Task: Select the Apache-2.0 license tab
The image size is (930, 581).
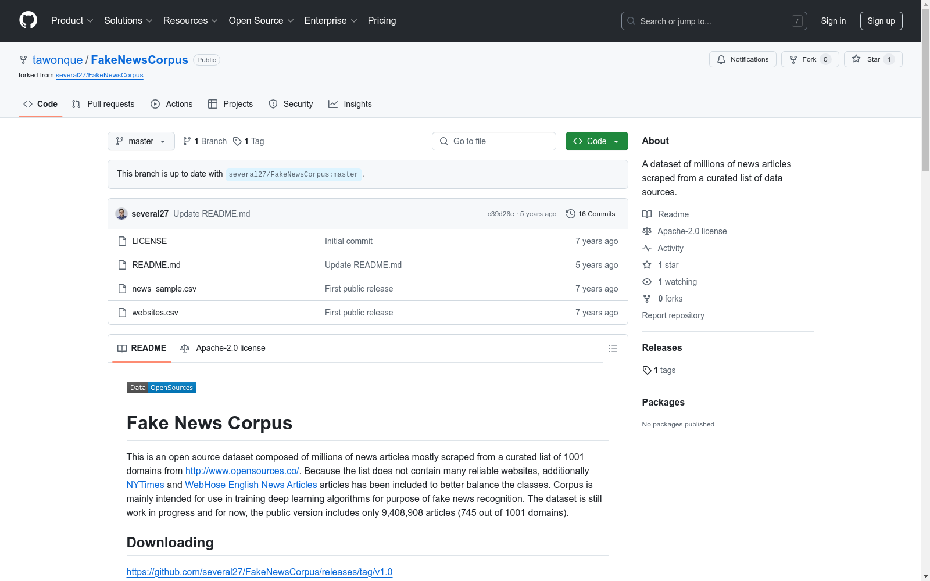Action: pyautogui.click(x=223, y=348)
